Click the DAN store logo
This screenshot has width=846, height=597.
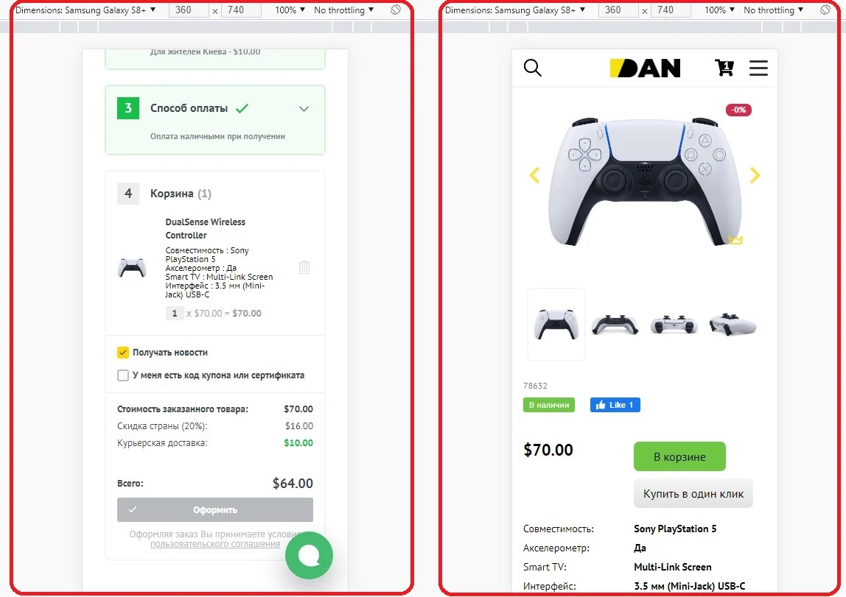tap(645, 68)
